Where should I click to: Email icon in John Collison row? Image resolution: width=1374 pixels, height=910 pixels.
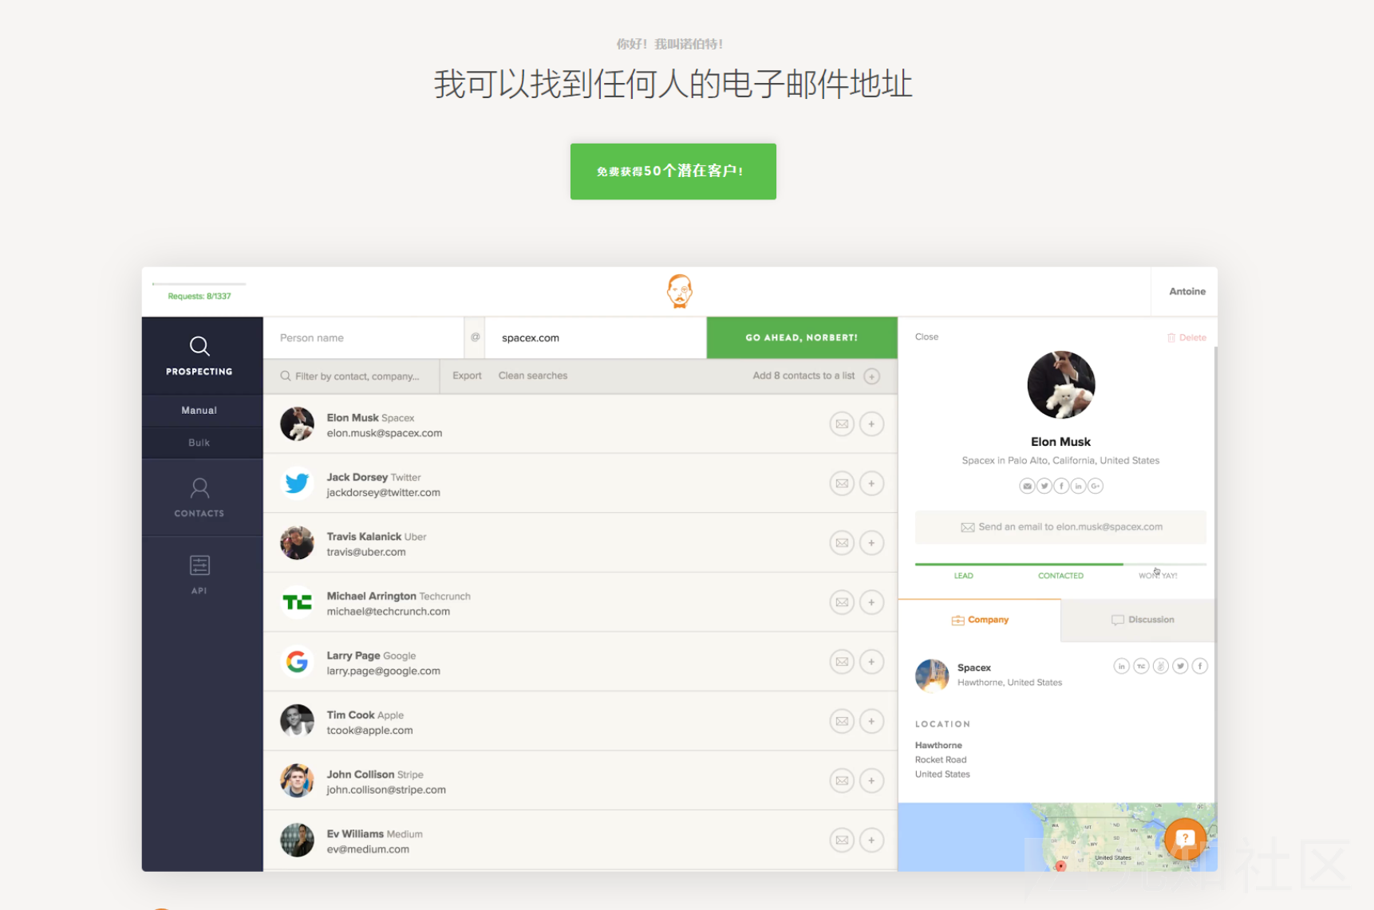pos(842,781)
